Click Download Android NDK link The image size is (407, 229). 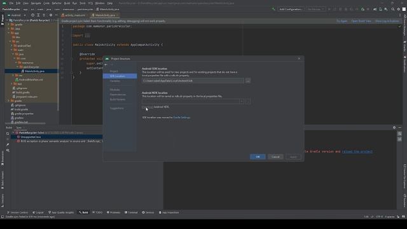[148, 107]
